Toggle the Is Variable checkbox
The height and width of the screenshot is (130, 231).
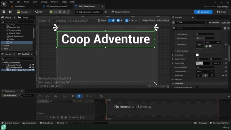click(208, 22)
